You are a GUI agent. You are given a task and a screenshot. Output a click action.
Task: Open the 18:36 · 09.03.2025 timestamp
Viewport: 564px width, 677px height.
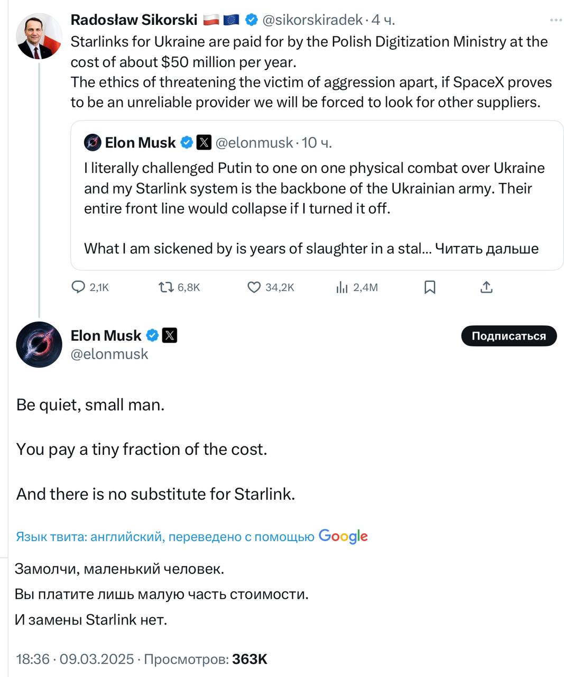75,659
